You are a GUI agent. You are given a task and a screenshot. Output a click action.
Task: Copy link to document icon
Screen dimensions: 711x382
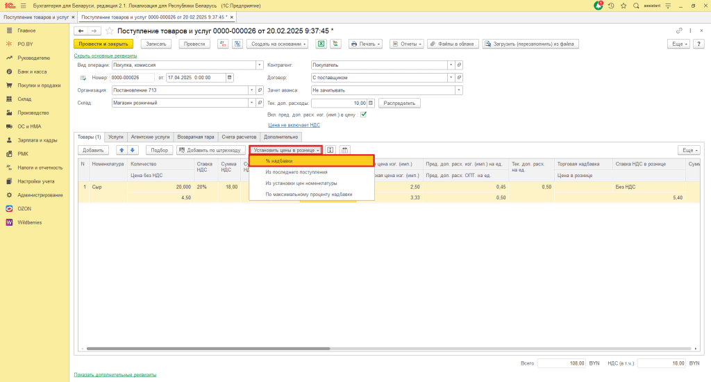679,31
